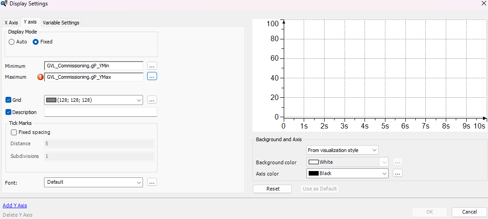Toggle the Description checkbox
This screenshot has height=219, width=488.
point(8,112)
